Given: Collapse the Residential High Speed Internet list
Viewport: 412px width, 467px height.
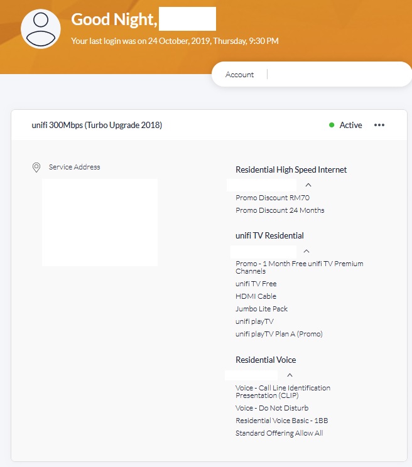Looking at the screenshot, I should (308, 185).
